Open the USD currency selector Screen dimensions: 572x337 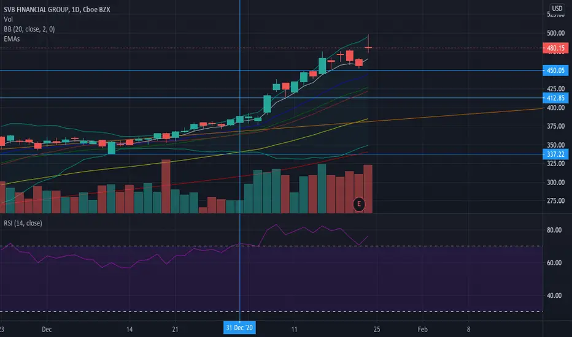(557, 9)
